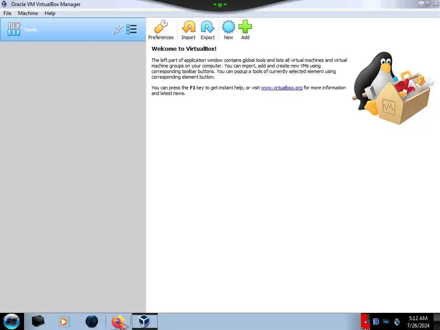Click the VirtualBox taskbar button
The width and height of the screenshot is (440, 330).
tap(144, 321)
